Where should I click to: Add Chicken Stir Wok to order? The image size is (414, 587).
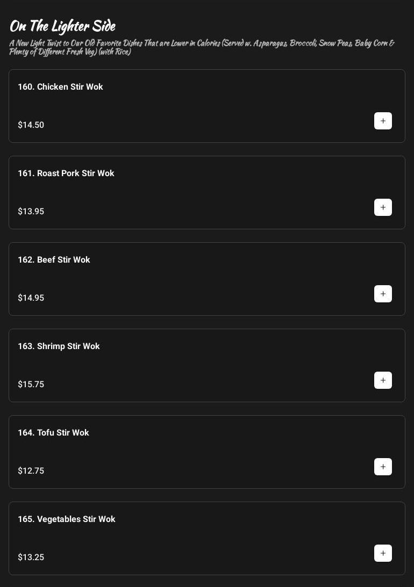(x=383, y=121)
